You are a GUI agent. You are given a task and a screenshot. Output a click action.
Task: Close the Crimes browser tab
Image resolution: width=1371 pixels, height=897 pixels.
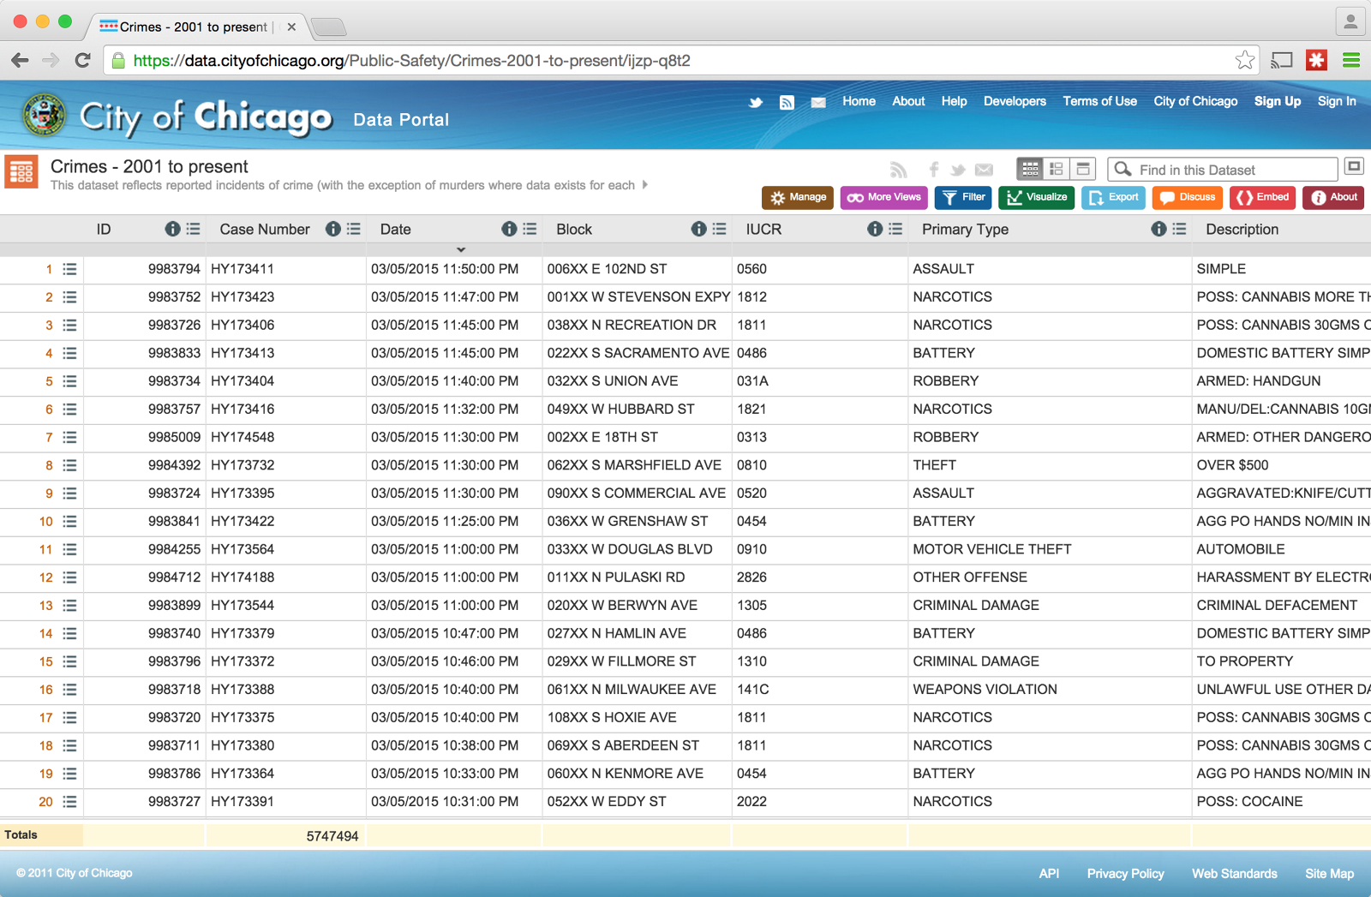point(291,27)
